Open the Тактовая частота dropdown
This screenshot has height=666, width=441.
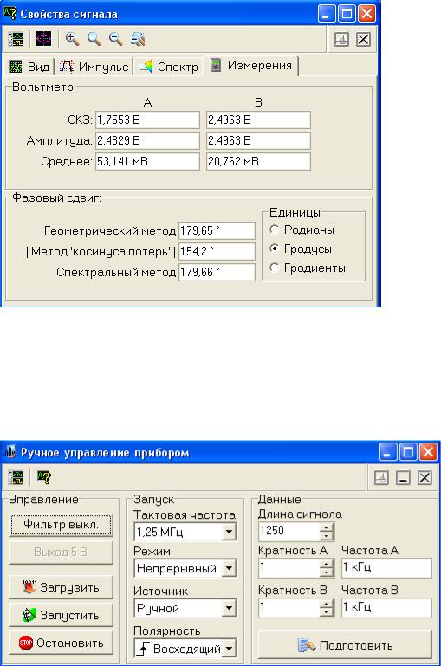point(229,532)
